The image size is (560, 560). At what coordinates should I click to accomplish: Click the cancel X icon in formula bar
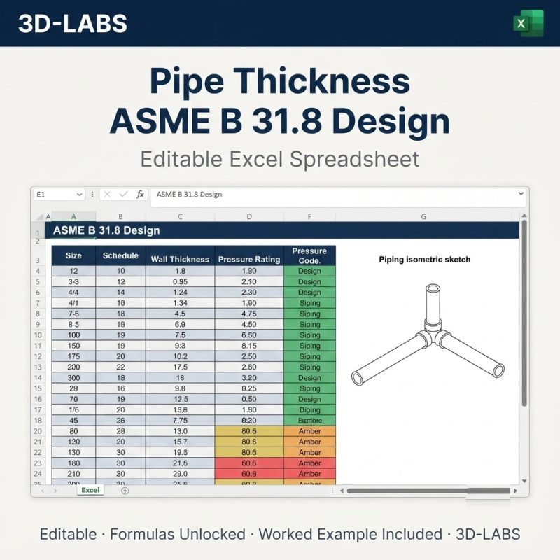(107, 195)
